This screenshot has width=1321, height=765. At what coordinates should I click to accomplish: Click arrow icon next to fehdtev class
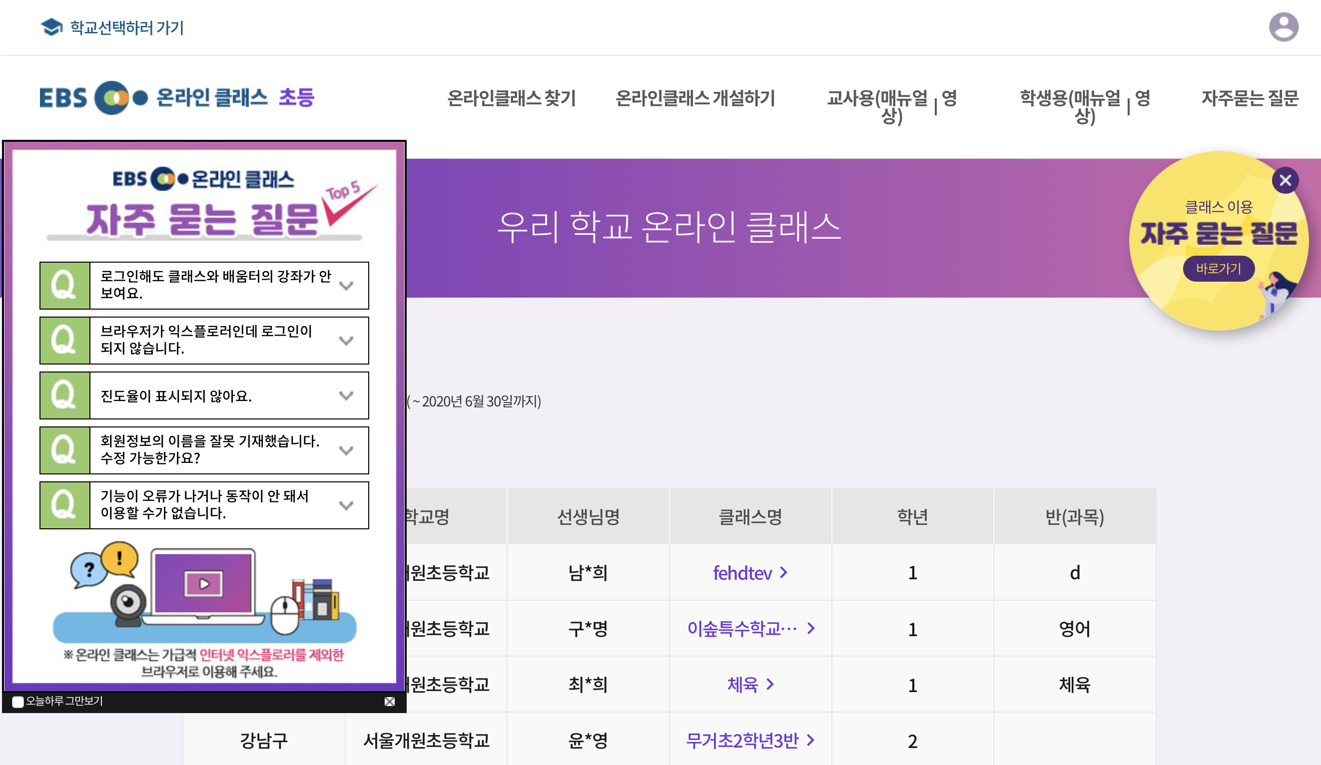pos(783,572)
